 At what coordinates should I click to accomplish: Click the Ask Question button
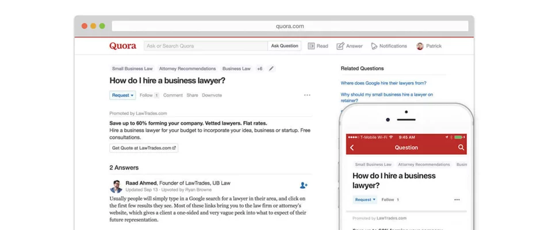click(x=285, y=46)
